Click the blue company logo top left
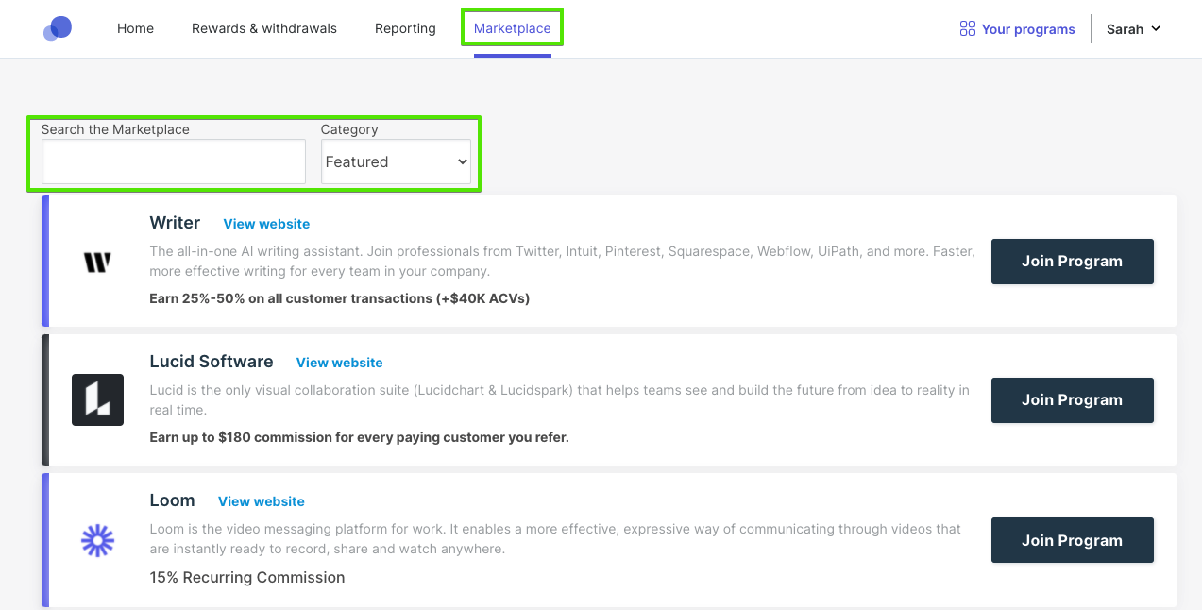Screen dimensions: 1202x610 [58, 28]
